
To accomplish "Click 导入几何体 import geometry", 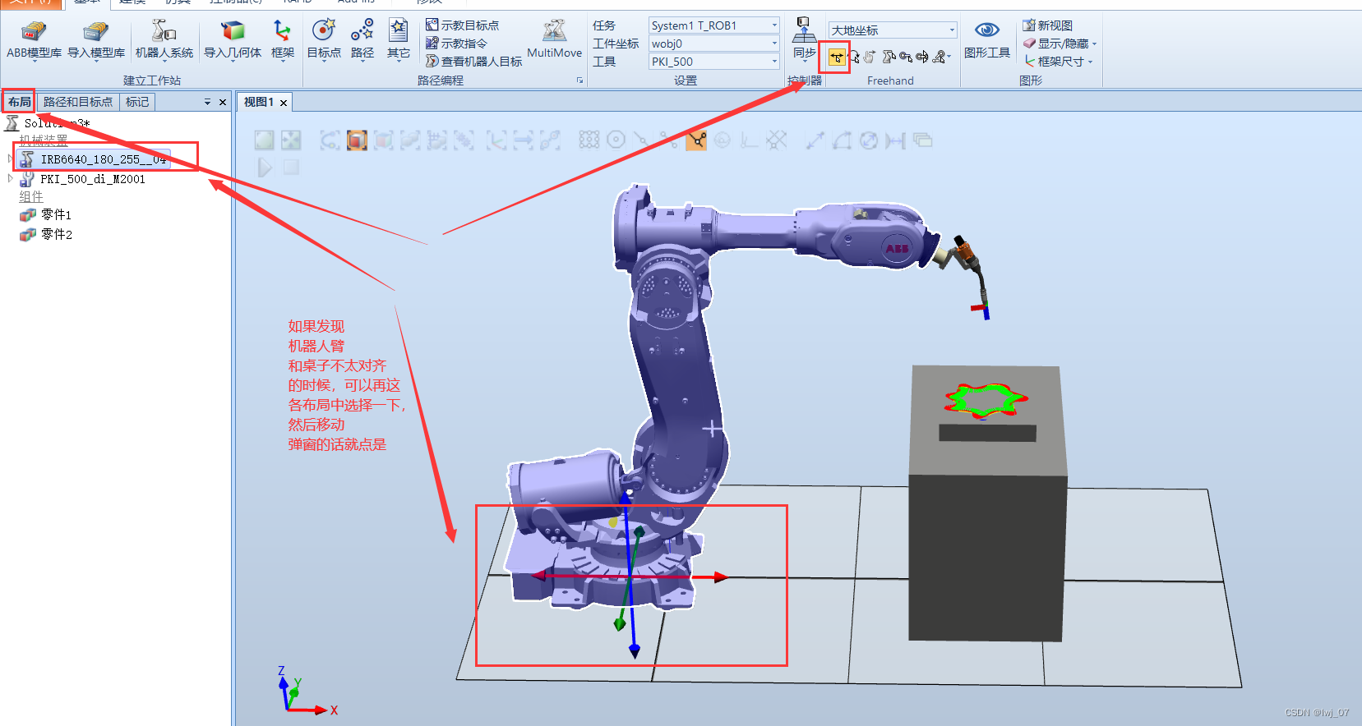I will click(x=233, y=41).
